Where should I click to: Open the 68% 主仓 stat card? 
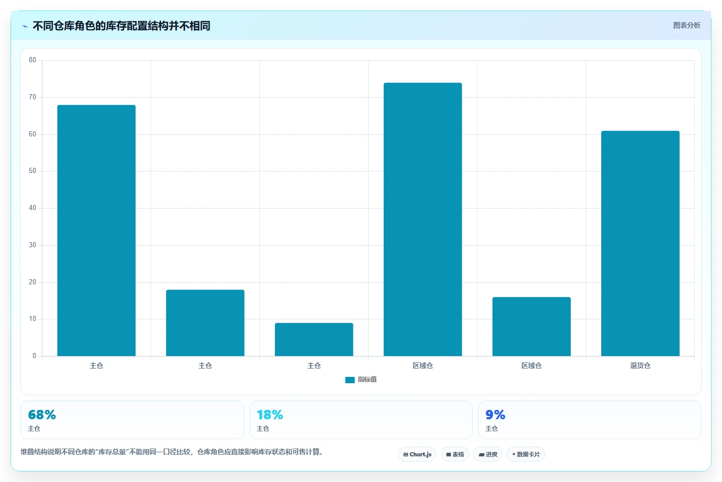(132, 420)
